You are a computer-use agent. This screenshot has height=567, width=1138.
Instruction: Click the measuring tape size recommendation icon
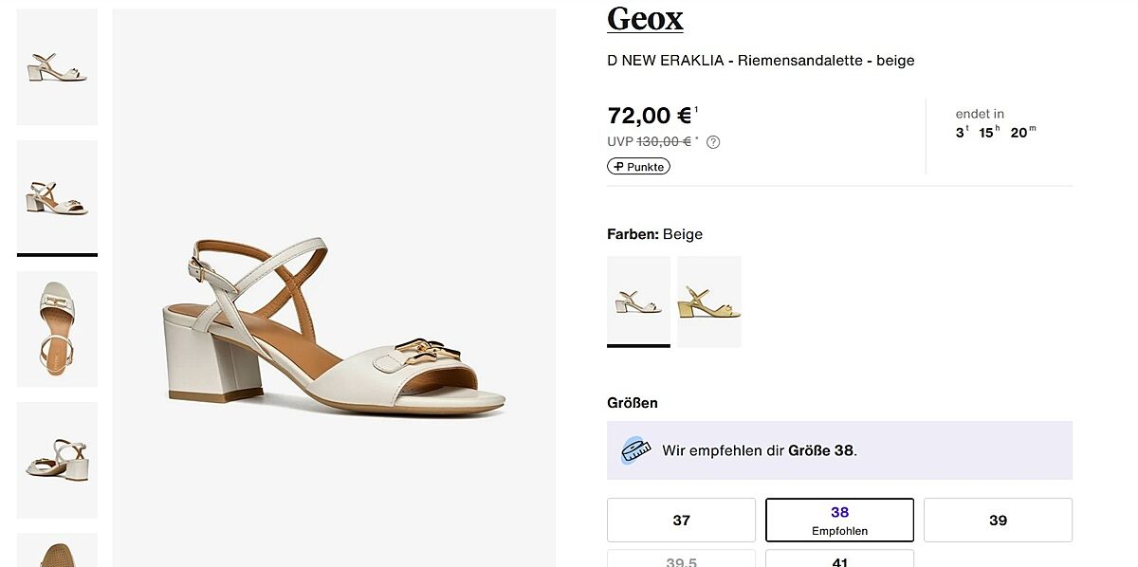(x=636, y=450)
